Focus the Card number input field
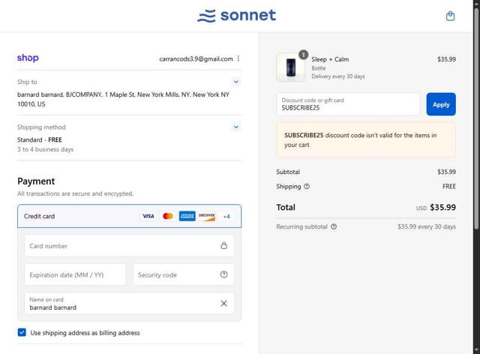 point(129,245)
